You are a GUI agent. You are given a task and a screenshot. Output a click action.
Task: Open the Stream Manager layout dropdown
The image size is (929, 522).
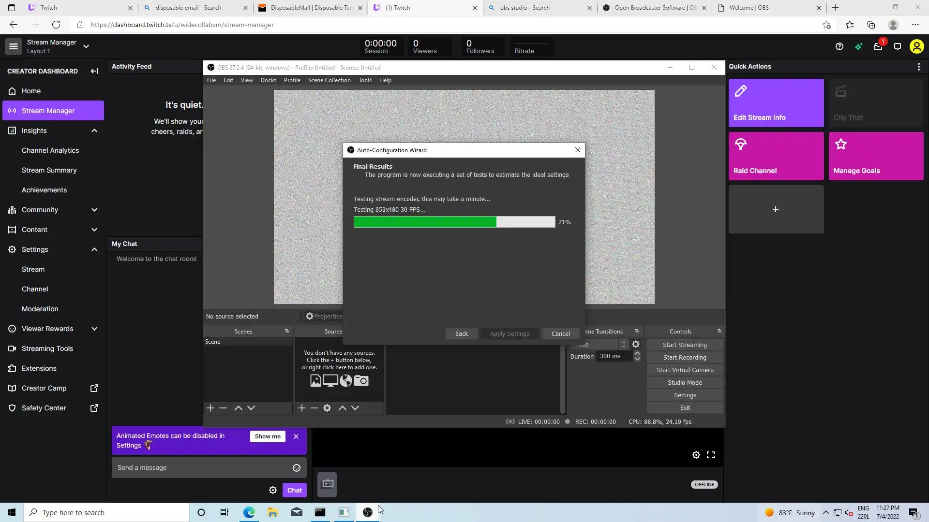86,46
